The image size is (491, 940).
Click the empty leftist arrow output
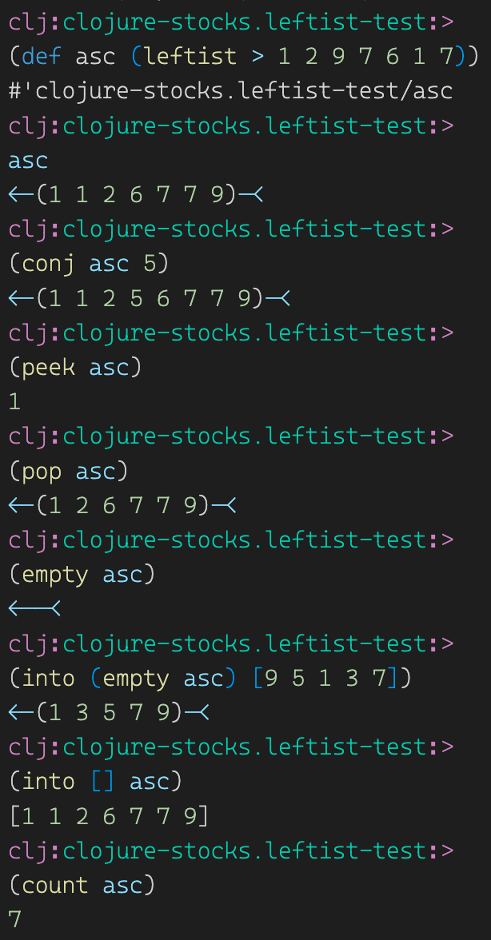pos(34,609)
